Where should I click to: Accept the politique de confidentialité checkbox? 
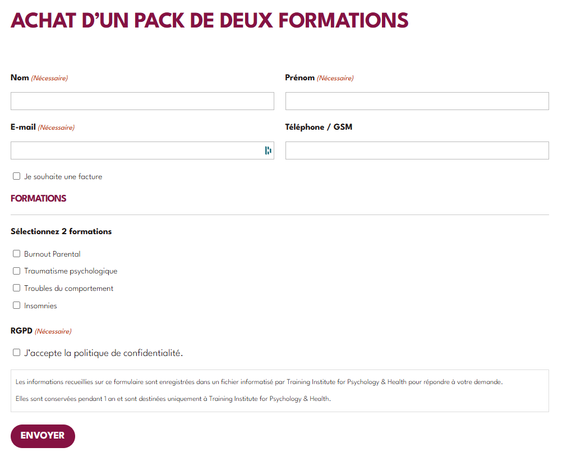[x=16, y=353]
